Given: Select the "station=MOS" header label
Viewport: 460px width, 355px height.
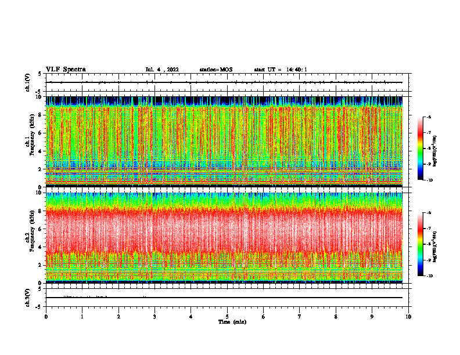Looking at the screenshot, I should 216,70.
